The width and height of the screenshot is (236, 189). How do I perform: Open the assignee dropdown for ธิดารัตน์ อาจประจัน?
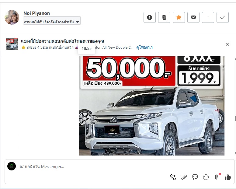(x=52, y=21)
